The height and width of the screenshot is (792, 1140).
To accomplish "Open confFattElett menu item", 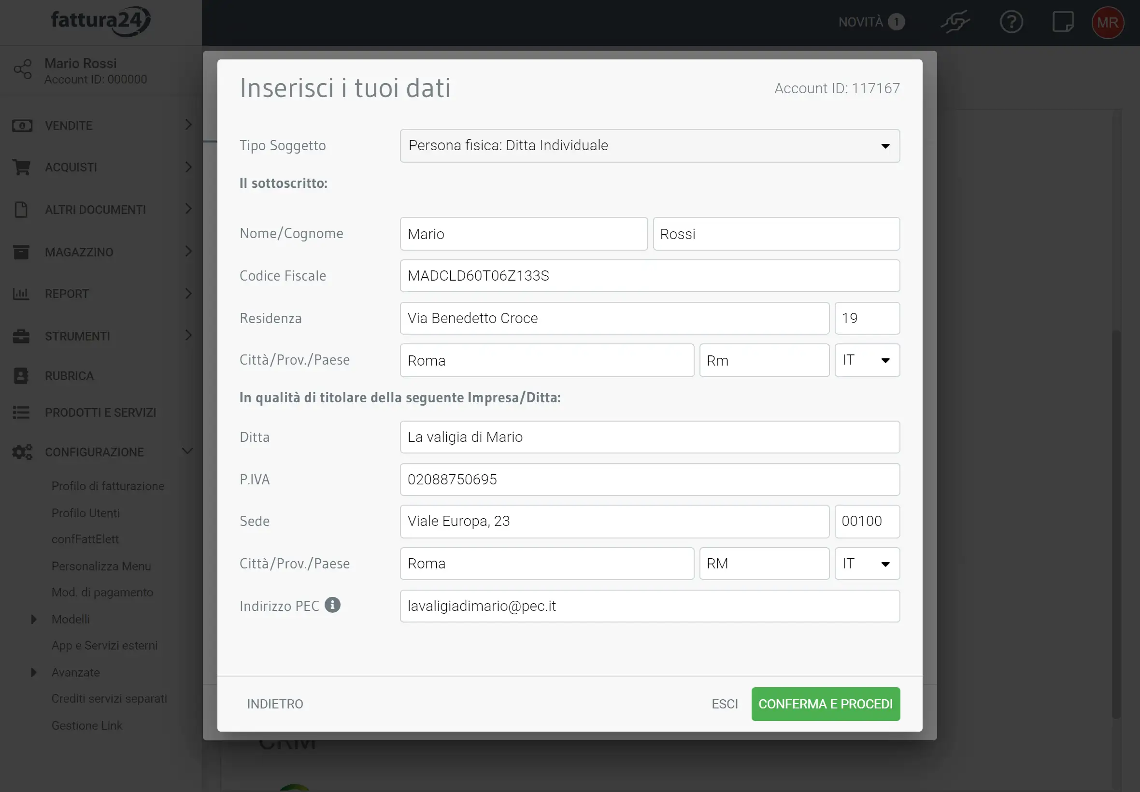I will pos(85,539).
